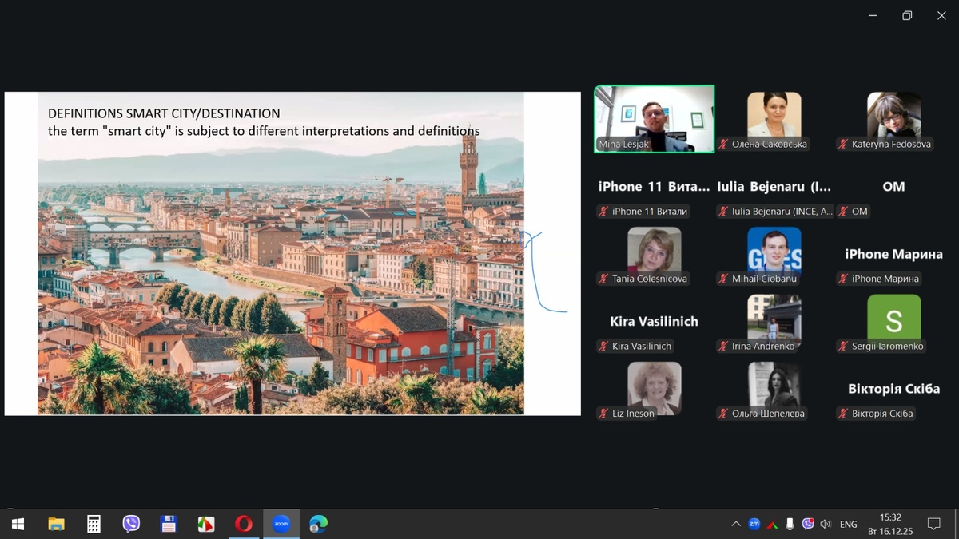Viewport: 959px width, 539px height.
Task: Open the clock and date flyout
Action: click(890, 524)
